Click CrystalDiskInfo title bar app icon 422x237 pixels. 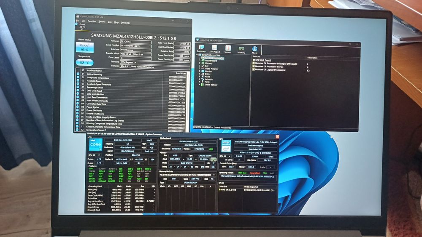pos(78,16)
